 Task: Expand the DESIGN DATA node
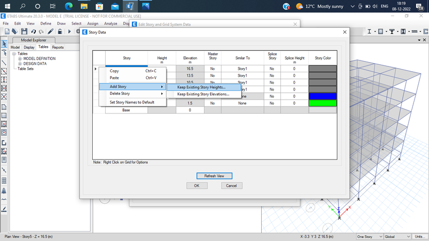(x=20, y=64)
